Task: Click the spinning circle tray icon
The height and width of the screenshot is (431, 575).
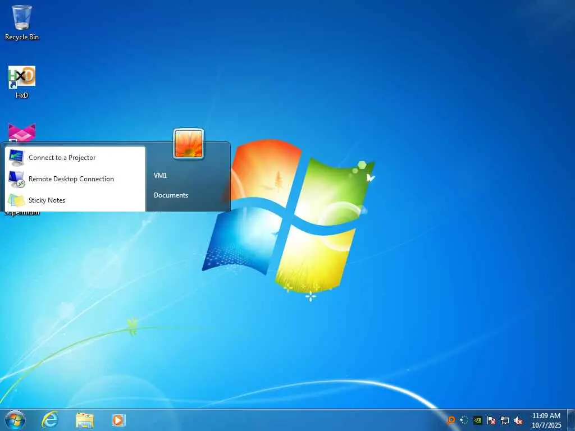Action: (x=464, y=420)
